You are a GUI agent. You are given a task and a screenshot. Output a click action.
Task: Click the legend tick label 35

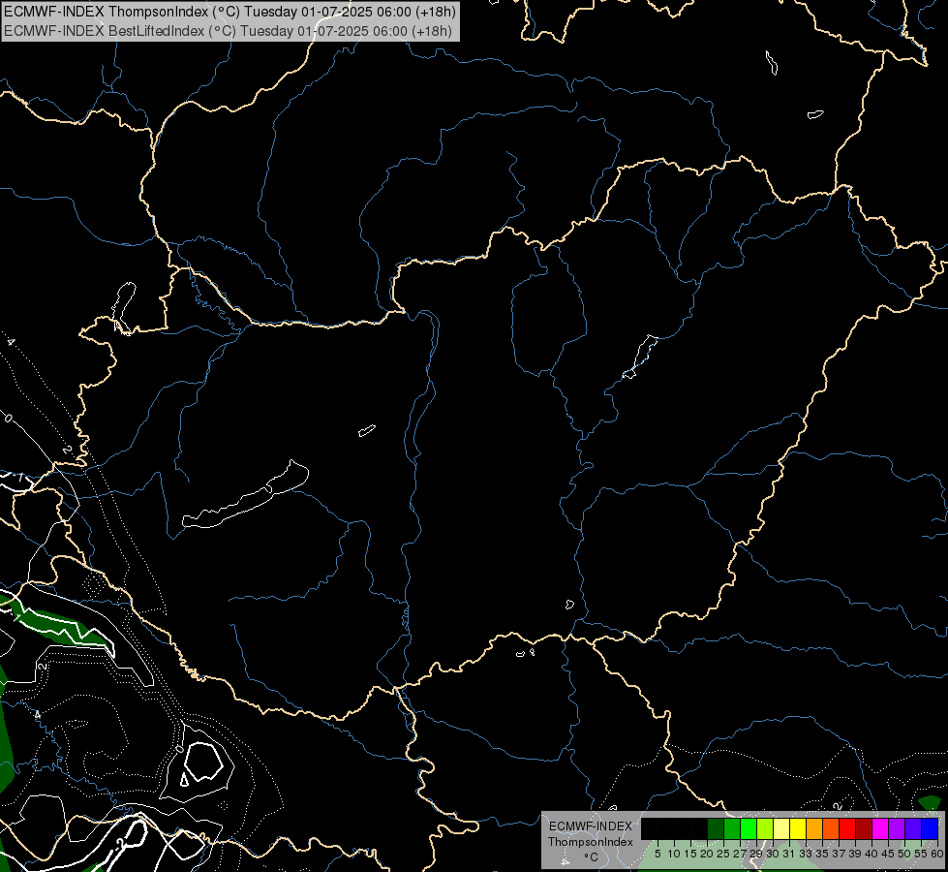(x=822, y=854)
